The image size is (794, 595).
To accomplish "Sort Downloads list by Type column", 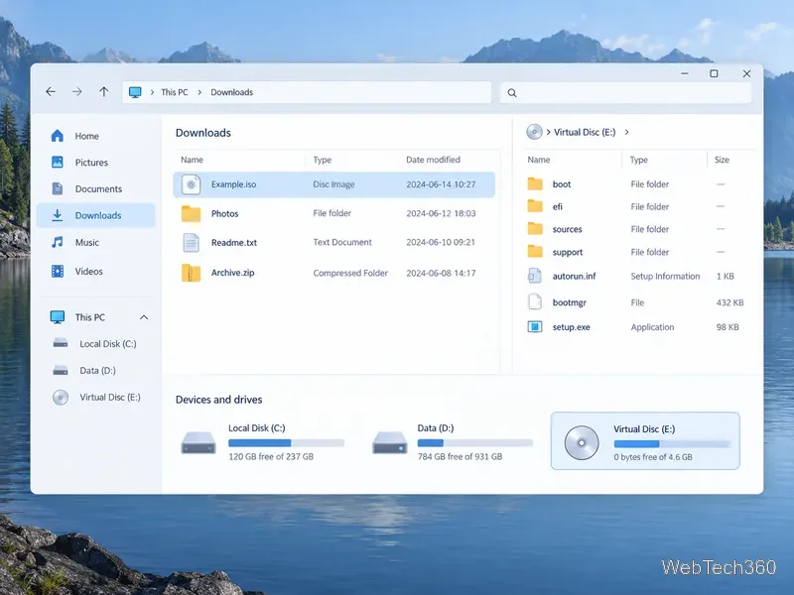I will (x=322, y=160).
